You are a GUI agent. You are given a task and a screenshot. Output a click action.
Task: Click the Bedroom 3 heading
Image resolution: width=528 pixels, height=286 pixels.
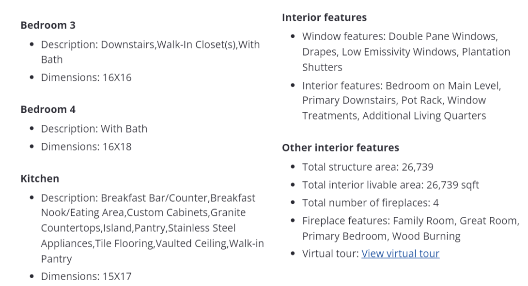(48, 25)
